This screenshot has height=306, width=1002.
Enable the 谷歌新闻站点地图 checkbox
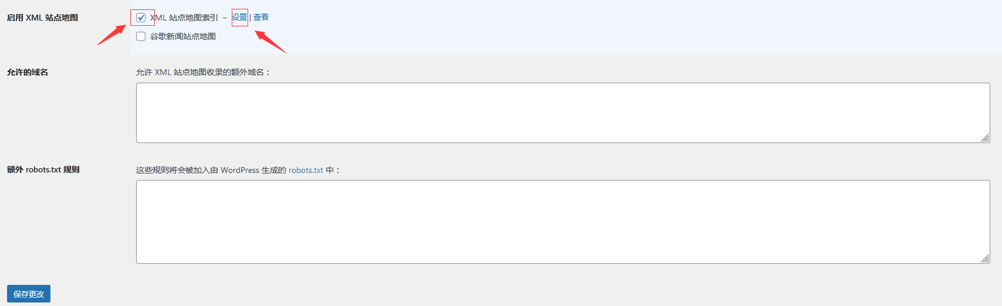[x=141, y=36]
